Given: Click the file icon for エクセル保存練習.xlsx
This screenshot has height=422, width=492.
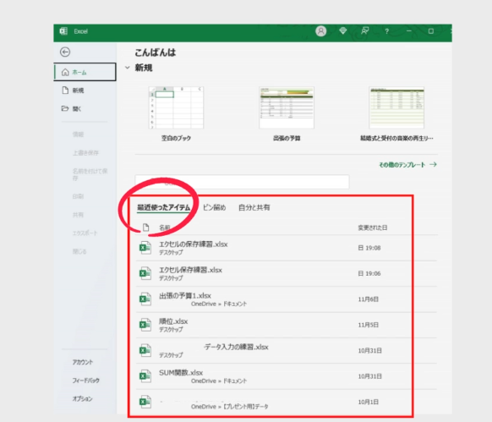Looking at the screenshot, I should pos(145,273).
